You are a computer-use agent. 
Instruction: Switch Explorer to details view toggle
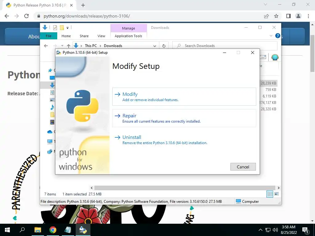point(270,194)
